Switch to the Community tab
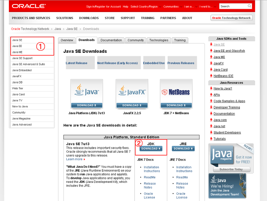This screenshot has width=267, height=201. tap(136, 40)
